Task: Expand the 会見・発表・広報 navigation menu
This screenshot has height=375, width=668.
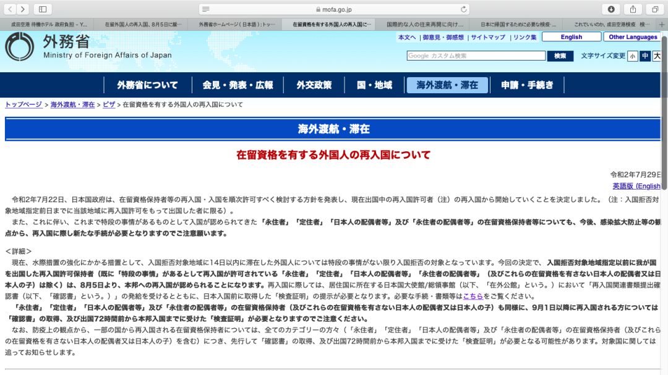Action: [238, 85]
